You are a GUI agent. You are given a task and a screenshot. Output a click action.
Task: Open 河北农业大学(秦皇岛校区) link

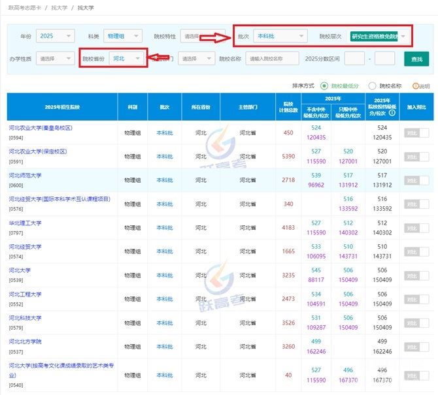[x=41, y=128]
